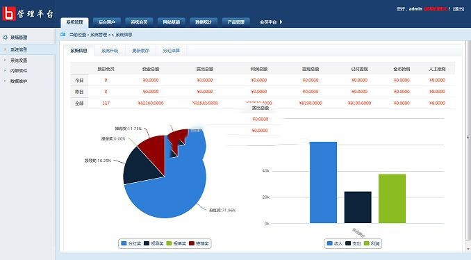
Task: Toggle 分红奖 in the pie legend
Action: (x=131, y=243)
